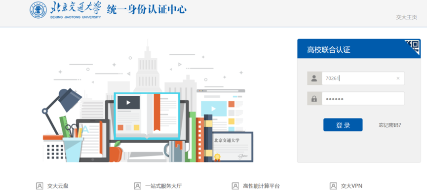Open the Beijing Jiaotong University logo
Image resolution: width=427 pixels, height=192 pixels.
coord(65,10)
